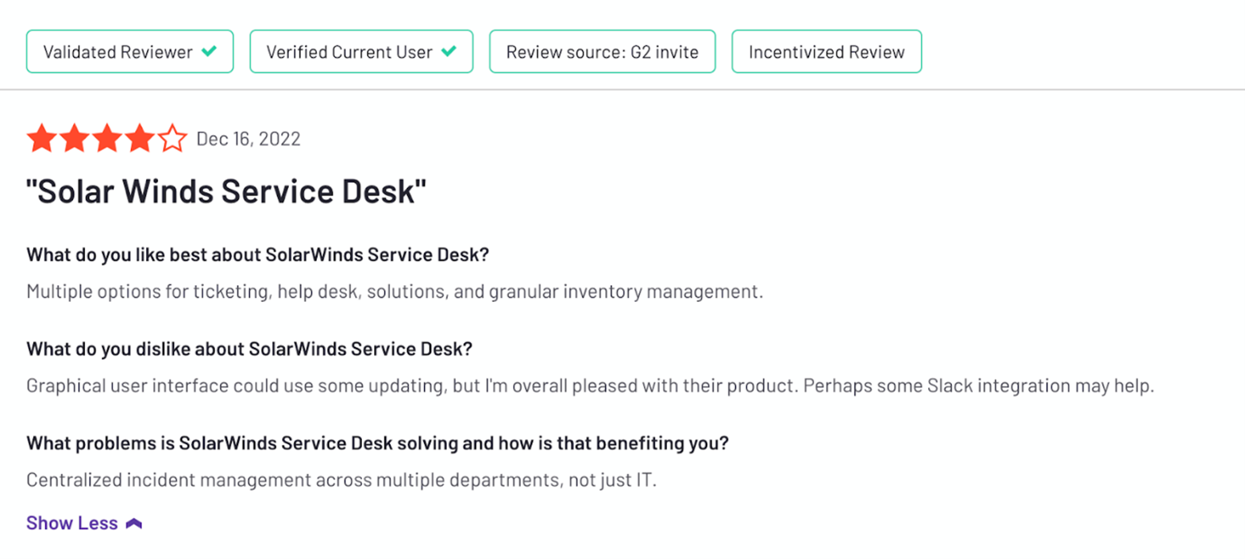The width and height of the screenshot is (1245, 559).
Task: Toggle the Validated Reviewer badge
Action: click(x=129, y=51)
